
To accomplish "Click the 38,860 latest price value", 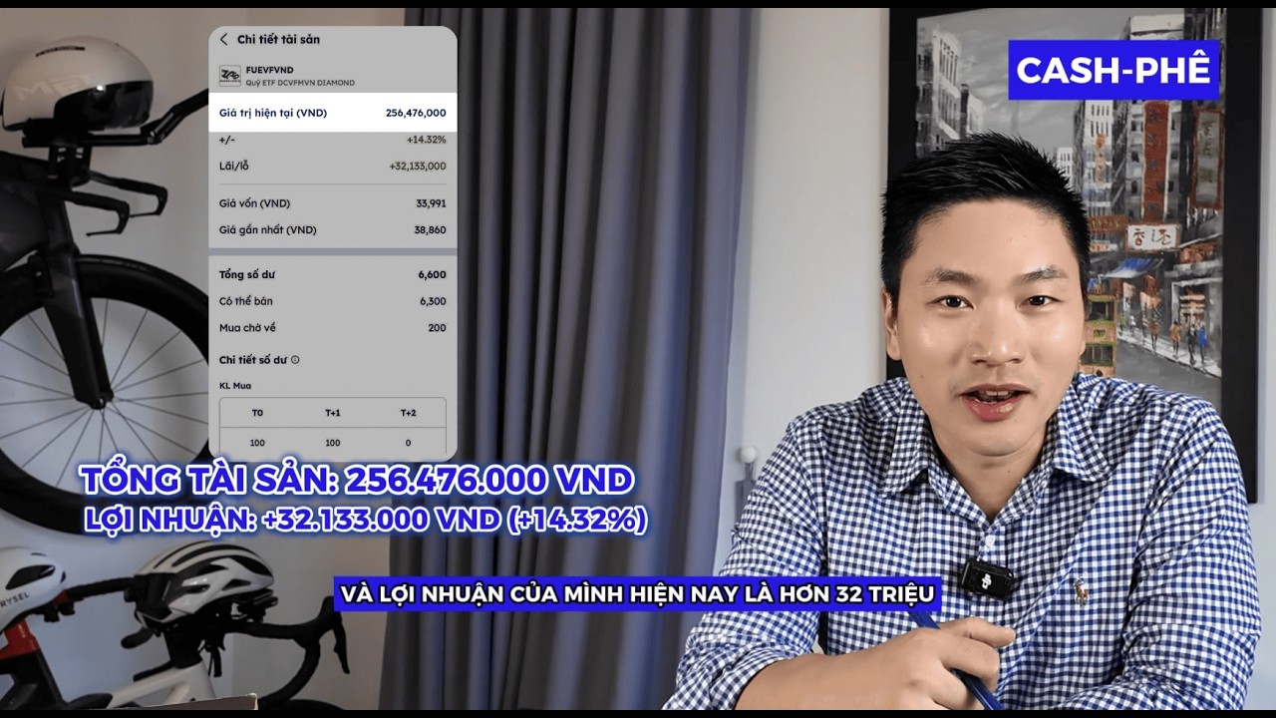I will [431, 229].
